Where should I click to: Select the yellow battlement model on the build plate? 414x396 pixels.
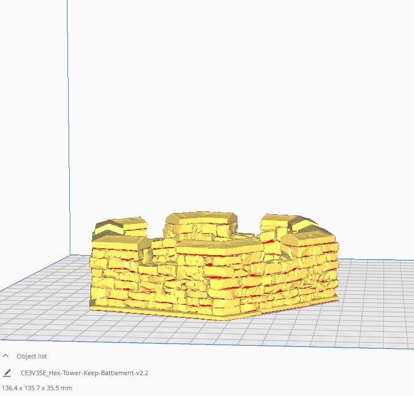(x=214, y=266)
